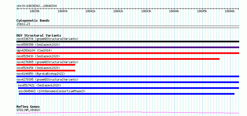
Task: Click the blue nsv6517421 variant bar
Action: (128, 88)
